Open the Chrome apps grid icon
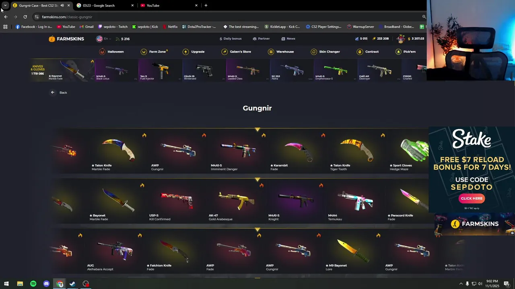This screenshot has height=289, width=515. click(x=5, y=27)
